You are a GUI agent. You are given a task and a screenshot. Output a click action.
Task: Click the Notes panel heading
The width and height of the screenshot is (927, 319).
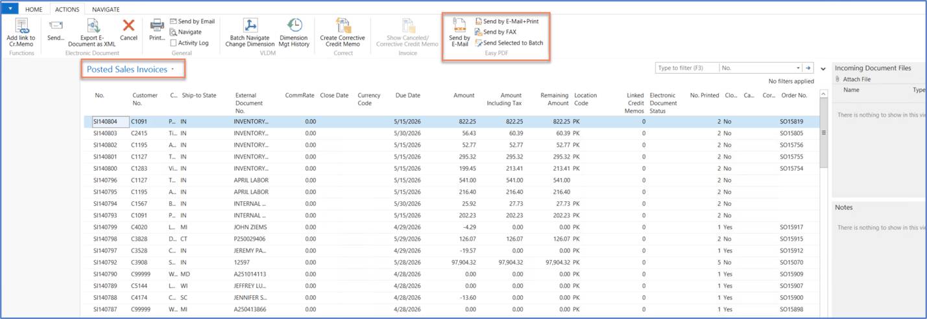[x=844, y=208]
